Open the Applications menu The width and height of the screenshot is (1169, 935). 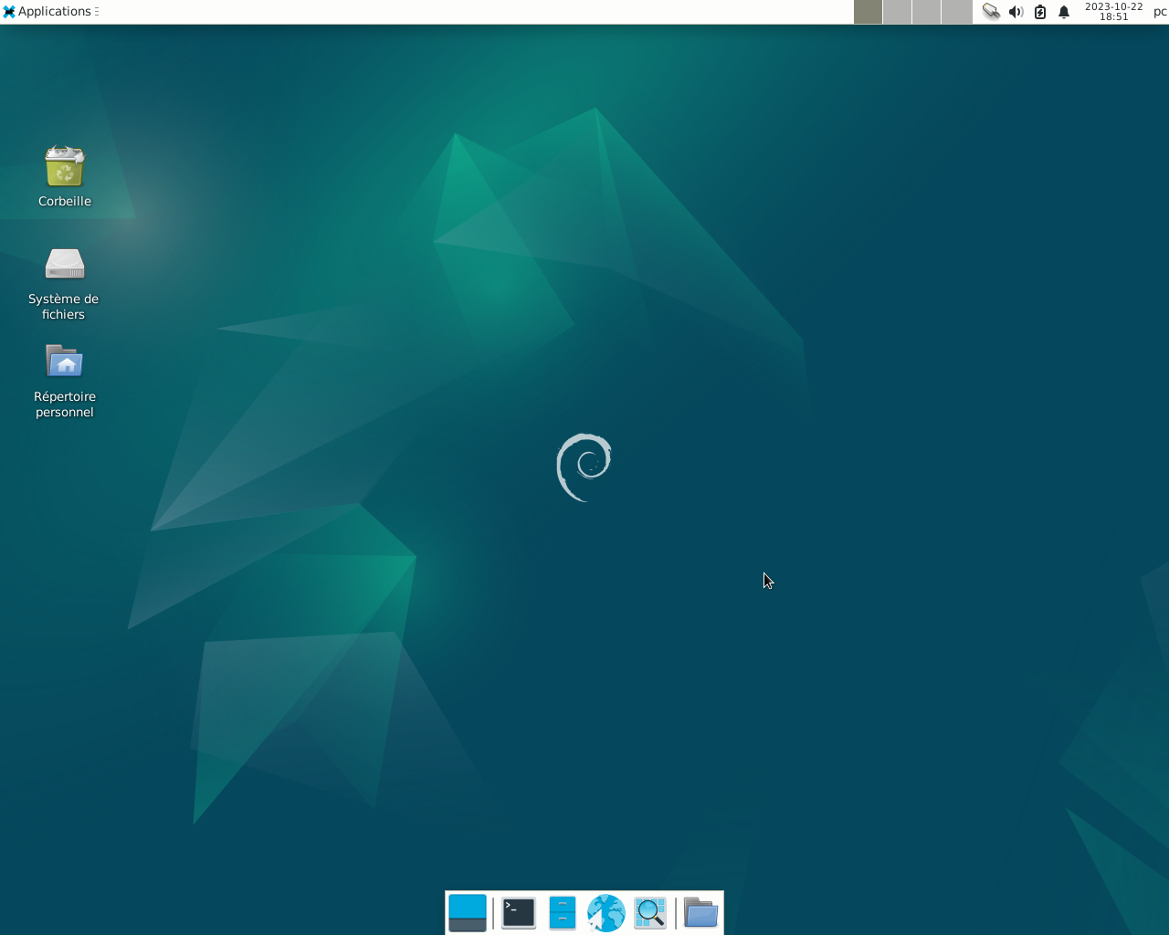click(50, 12)
